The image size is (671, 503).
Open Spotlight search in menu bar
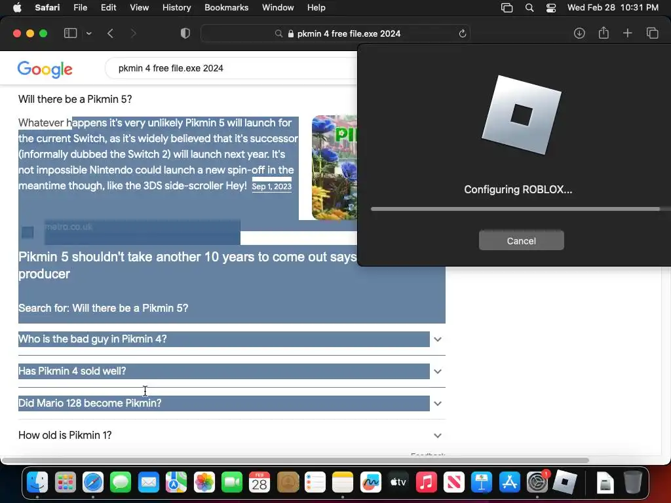click(529, 8)
